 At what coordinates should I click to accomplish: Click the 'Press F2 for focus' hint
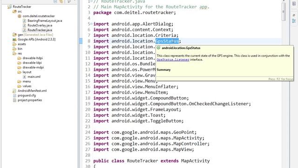[x=281, y=79]
